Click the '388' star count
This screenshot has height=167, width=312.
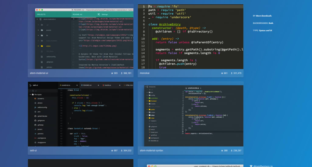226,151
